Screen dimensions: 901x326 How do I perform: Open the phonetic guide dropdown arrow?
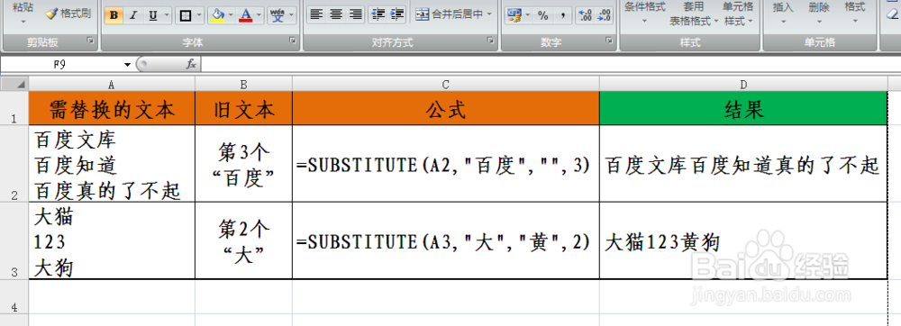pyautogui.click(x=291, y=15)
